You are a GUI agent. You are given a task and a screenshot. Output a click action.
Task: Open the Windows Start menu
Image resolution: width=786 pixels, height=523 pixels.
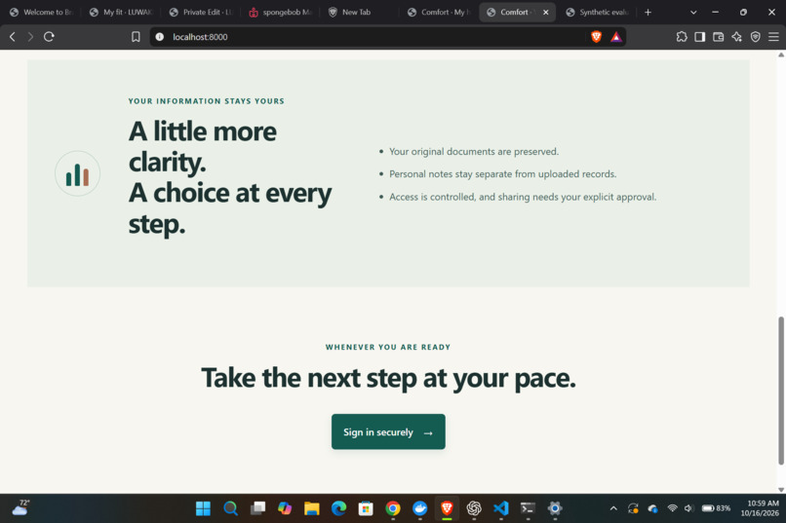[x=203, y=508]
